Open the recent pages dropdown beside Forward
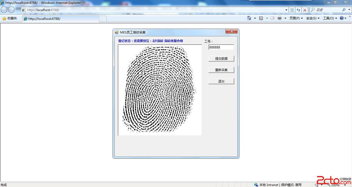 pyautogui.click(x=17, y=10)
